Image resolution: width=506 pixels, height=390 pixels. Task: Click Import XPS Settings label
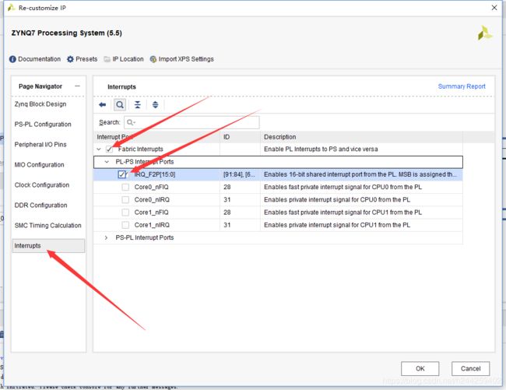pyautogui.click(x=186, y=59)
